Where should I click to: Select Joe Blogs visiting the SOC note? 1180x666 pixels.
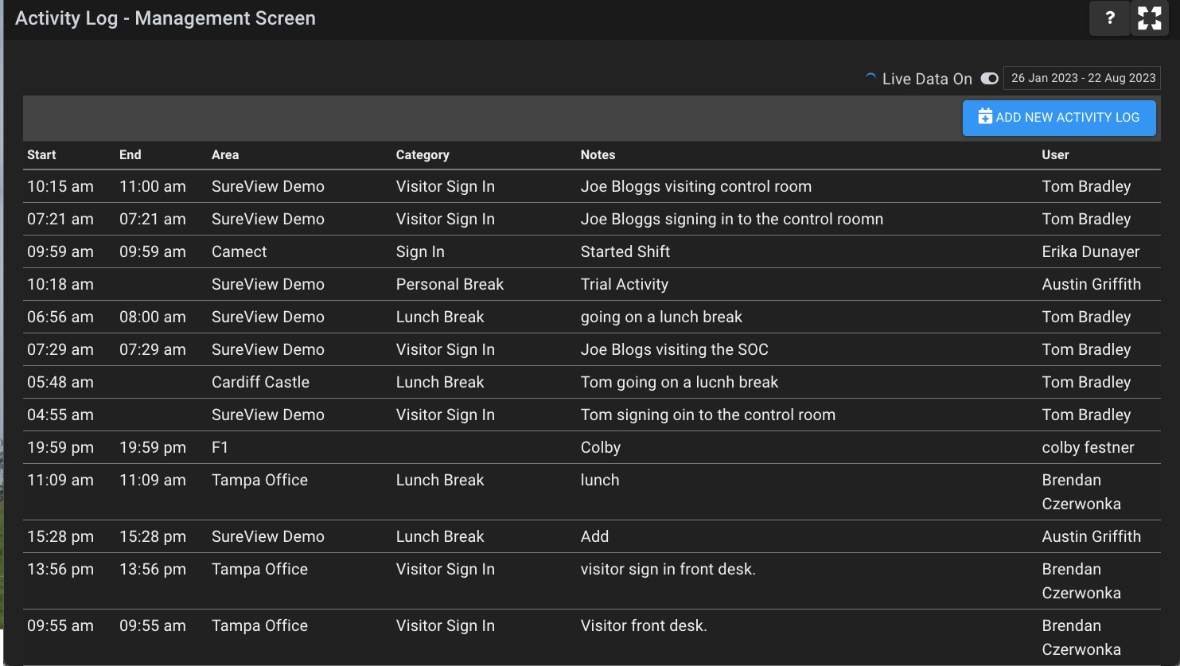pyautogui.click(x=675, y=349)
